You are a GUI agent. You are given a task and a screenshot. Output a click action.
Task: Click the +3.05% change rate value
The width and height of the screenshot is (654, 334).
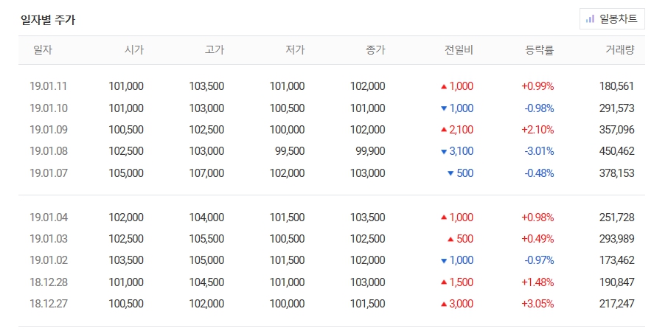coord(538,304)
